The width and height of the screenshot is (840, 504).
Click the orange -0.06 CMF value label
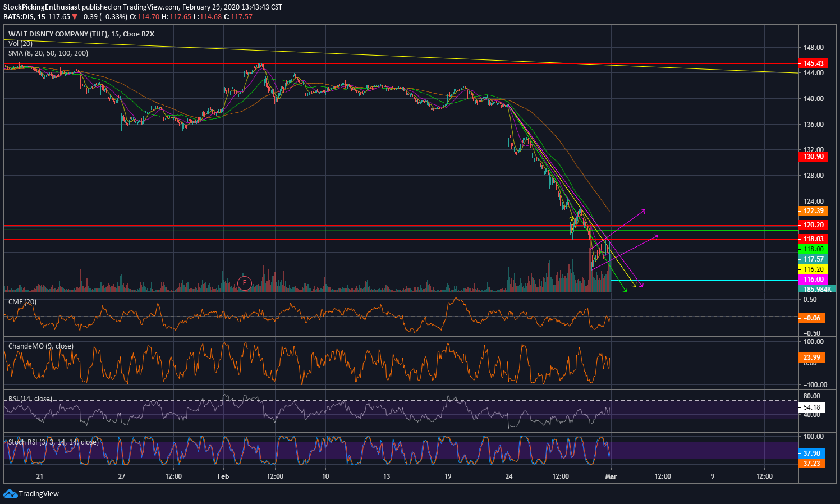coord(812,318)
